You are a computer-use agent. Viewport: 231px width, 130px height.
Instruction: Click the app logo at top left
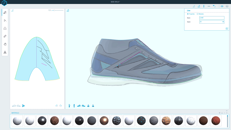(4, 3)
